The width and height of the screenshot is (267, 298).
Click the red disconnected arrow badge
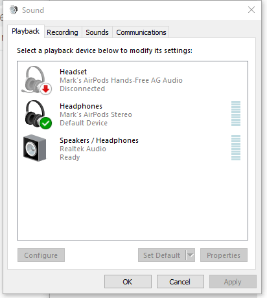[45, 89]
